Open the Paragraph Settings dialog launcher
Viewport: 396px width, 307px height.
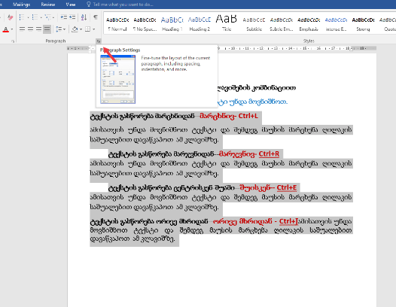coord(99,41)
